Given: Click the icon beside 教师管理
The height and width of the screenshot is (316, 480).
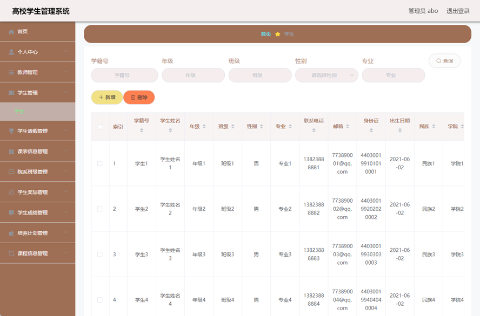Looking at the screenshot, I should 11,72.
